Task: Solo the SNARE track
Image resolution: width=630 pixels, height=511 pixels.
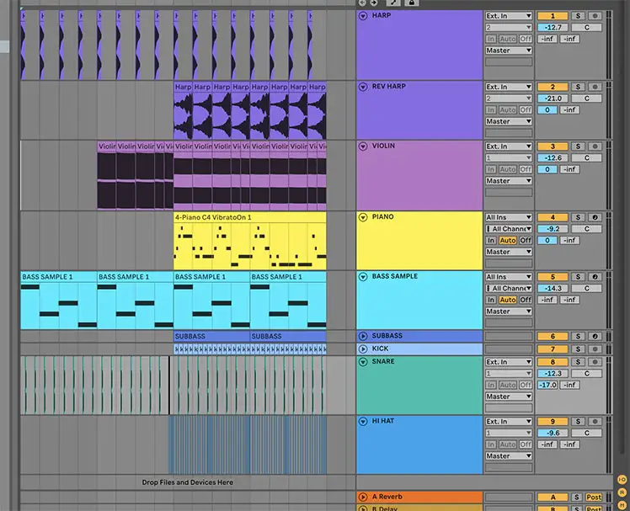Action: point(579,362)
